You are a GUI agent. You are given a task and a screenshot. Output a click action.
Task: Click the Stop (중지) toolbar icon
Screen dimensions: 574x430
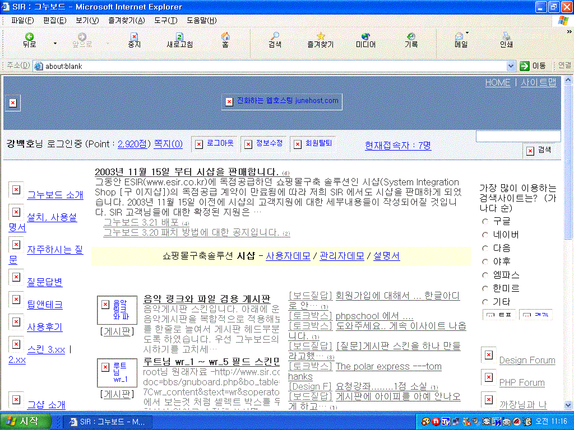(x=134, y=39)
